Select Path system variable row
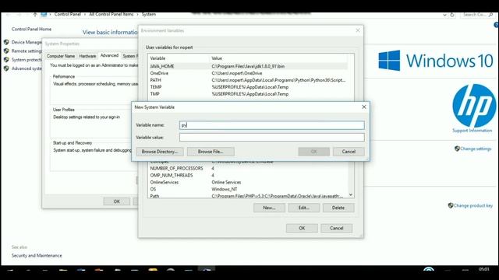 [x=248, y=196]
